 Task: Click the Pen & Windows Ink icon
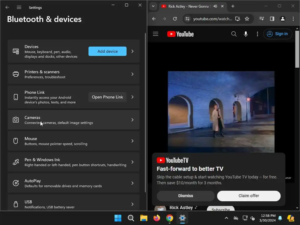(16, 162)
